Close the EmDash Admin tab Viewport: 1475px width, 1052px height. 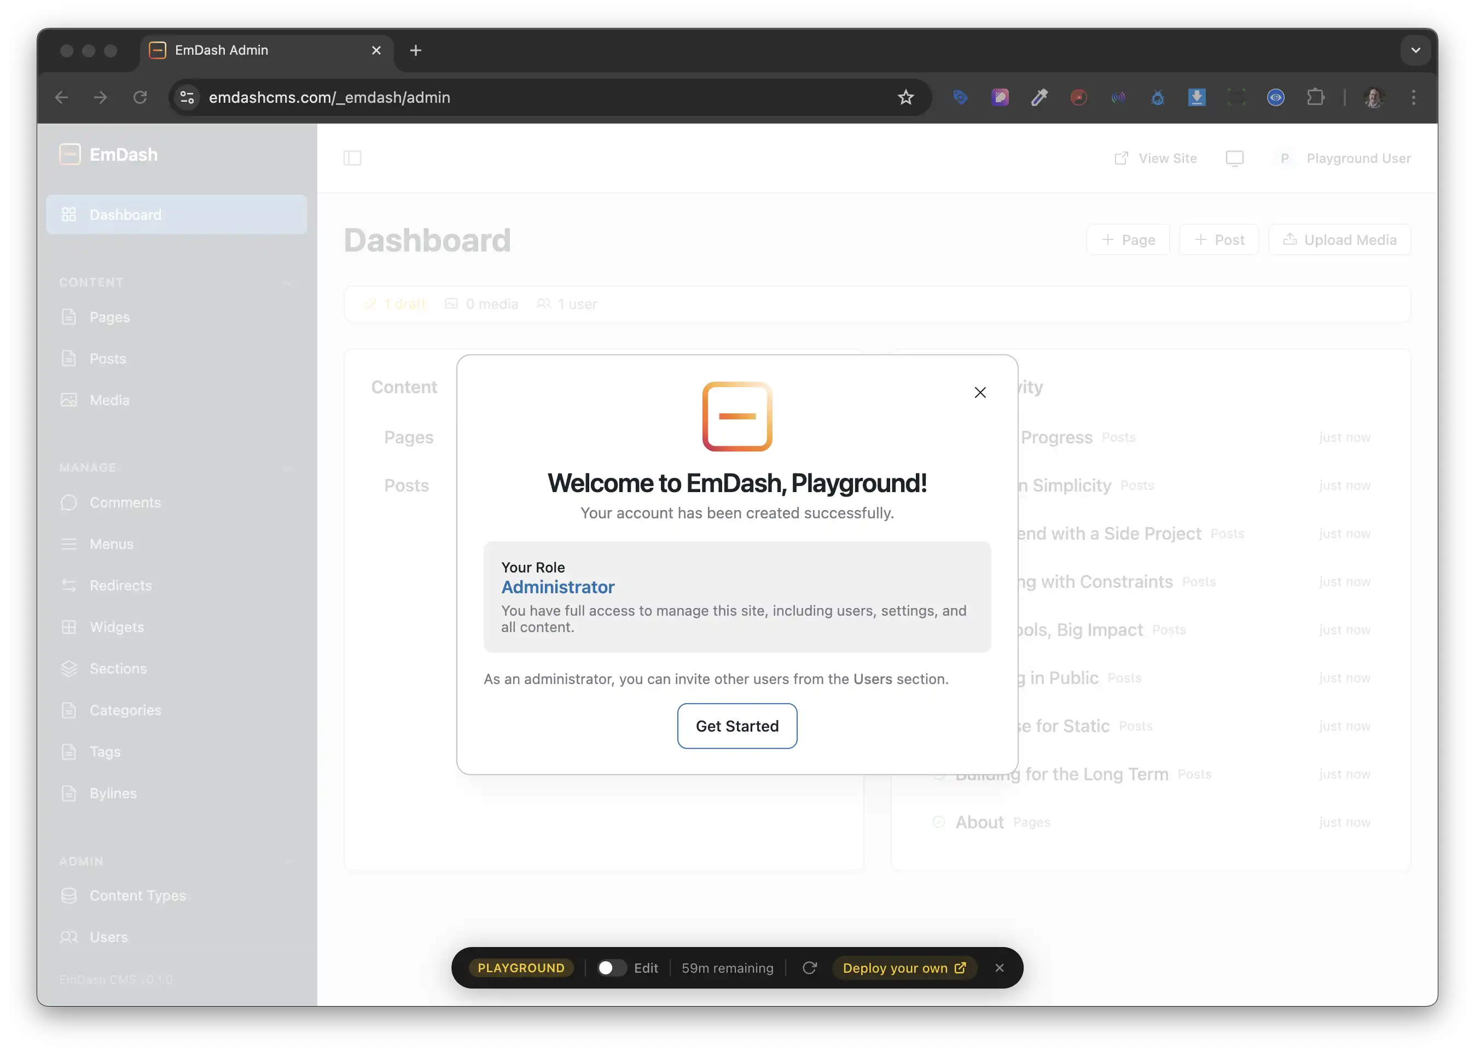tap(376, 50)
